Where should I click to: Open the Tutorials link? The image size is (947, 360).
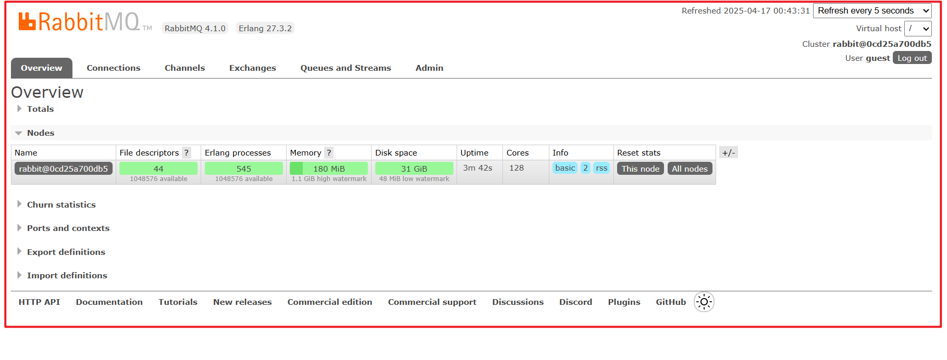tap(178, 302)
